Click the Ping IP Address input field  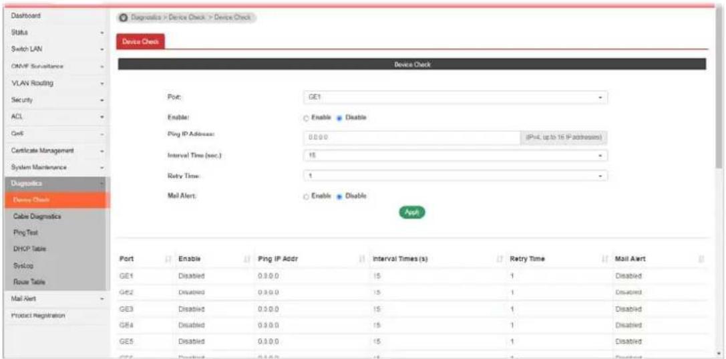tap(411, 138)
